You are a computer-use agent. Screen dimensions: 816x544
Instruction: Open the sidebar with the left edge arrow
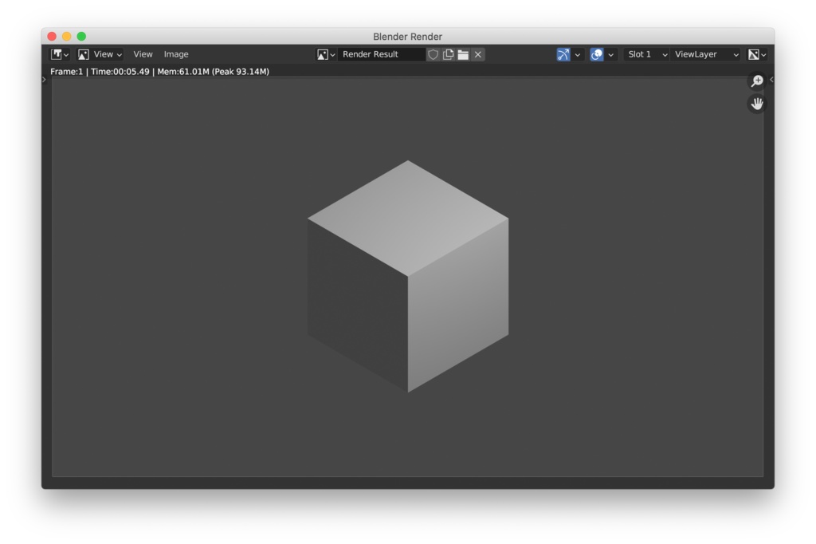[44, 79]
